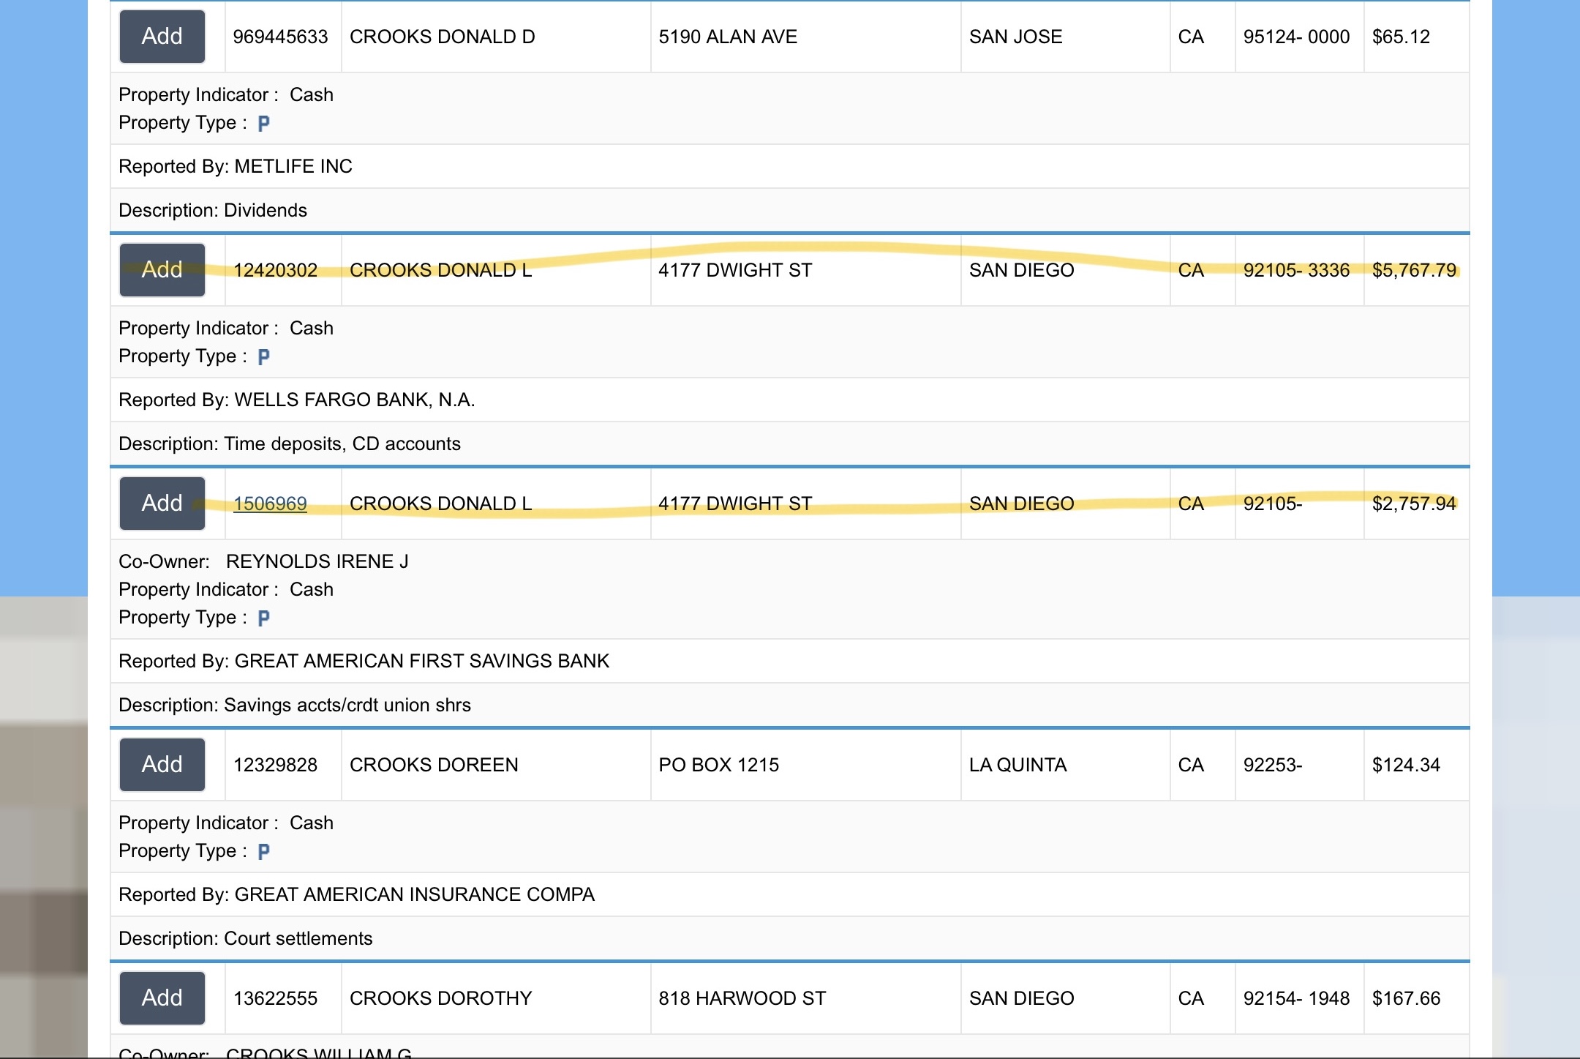Select property ID 12420302

(275, 270)
